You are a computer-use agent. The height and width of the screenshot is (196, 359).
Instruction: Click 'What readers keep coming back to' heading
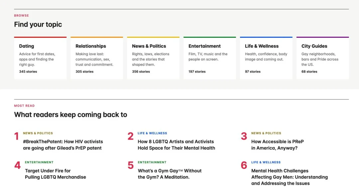point(70,115)
